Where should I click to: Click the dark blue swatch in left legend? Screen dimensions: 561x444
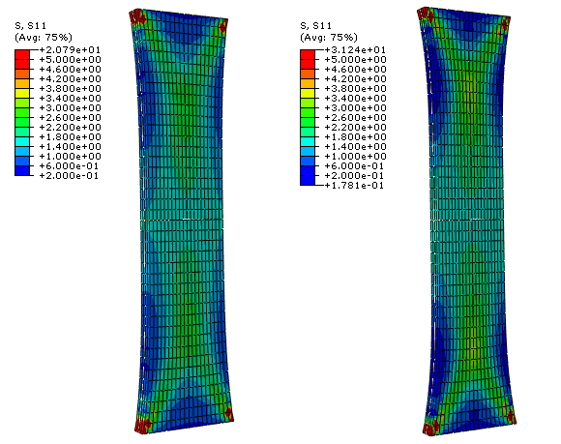point(22,170)
